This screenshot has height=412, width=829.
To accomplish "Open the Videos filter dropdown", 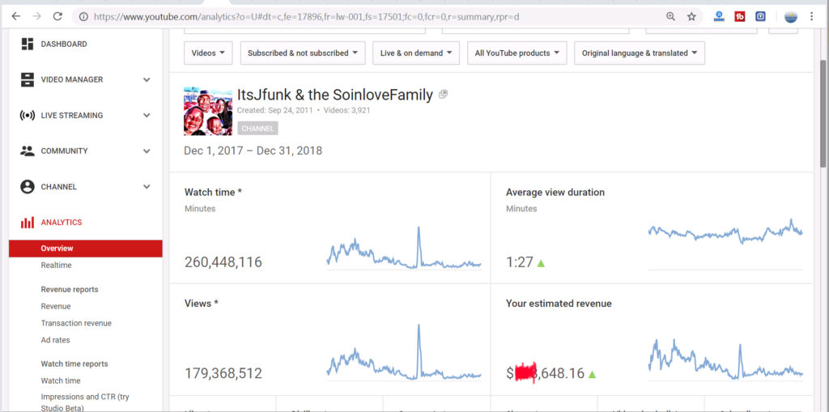I will coord(208,53).
